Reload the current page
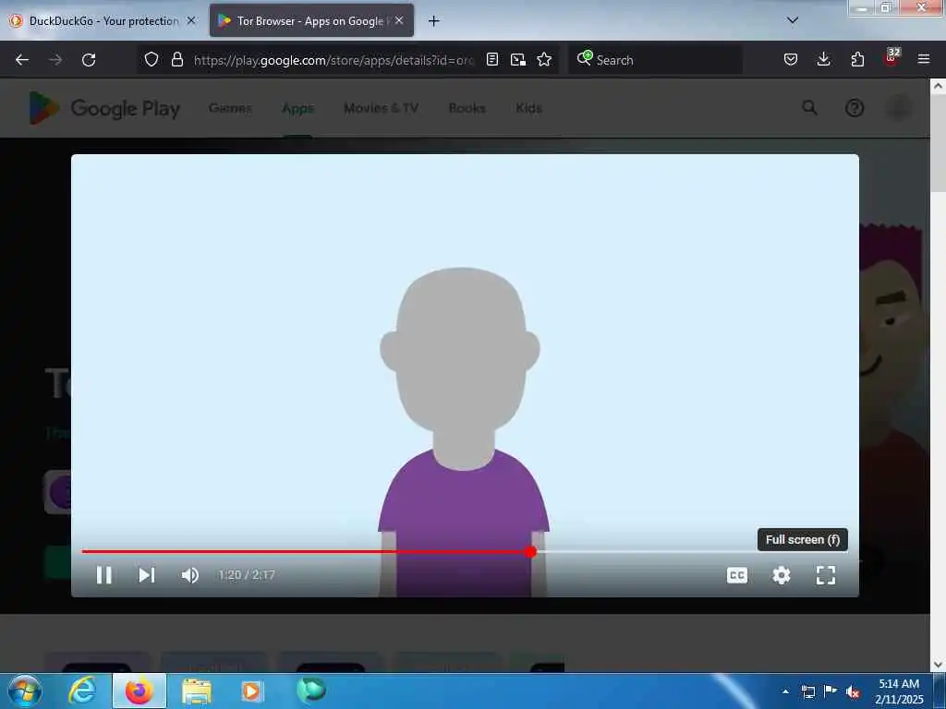Viewport: 946px width, 709px height. click(89, 60)
